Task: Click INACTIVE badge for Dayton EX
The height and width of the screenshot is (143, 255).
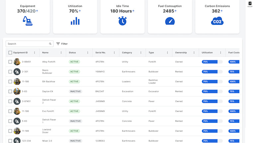Action: [x=75, y=91]
